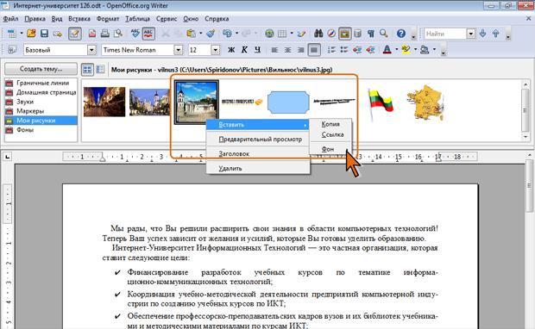The width and height of the screenshot is (535, 329).
Task: Select the France map thumbnail
Action: click(425, 103)
